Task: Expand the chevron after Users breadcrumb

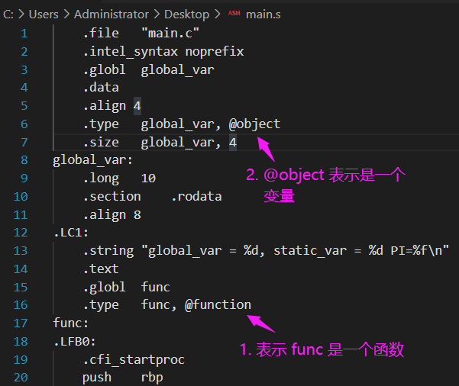Action: (66, 14)
